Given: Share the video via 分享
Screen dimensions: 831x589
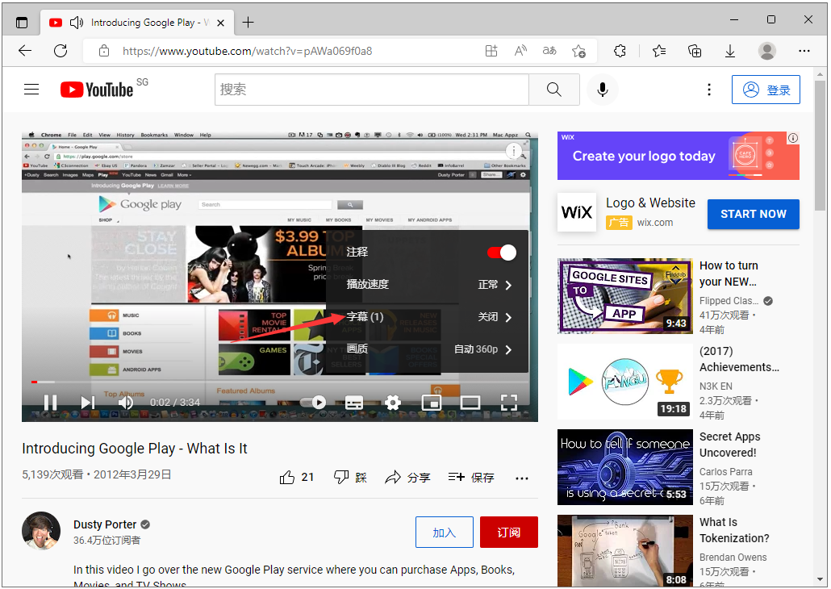Looking at the screenshot, I should tap(407, 478).
